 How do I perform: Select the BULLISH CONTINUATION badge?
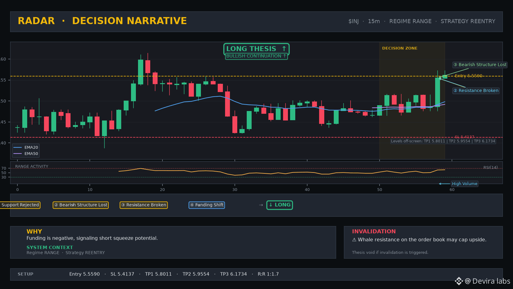coord(256,56)
